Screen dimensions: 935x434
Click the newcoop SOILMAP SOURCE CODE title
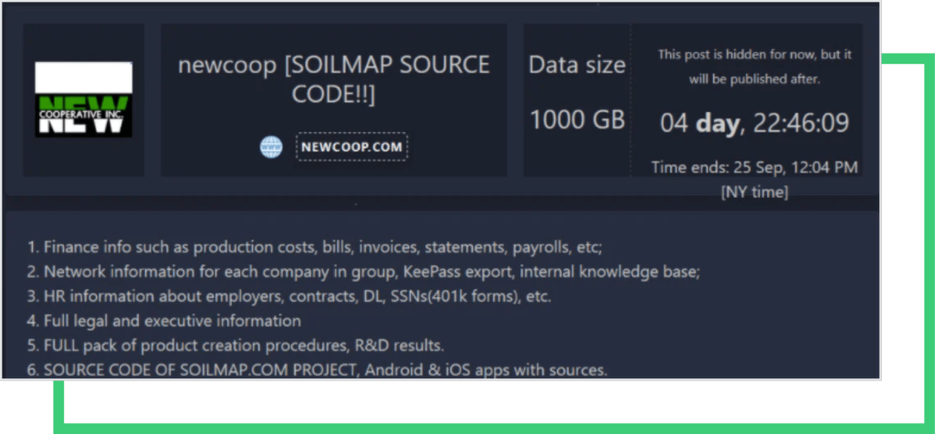(x=333, y=80)
